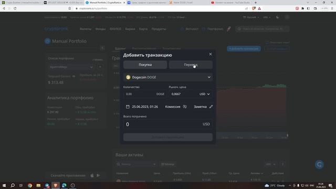Image resolution: width=336 pixels, height=189 pixels.
Task: Click the blue floating chat icon
Action: [x=319, y=164]
